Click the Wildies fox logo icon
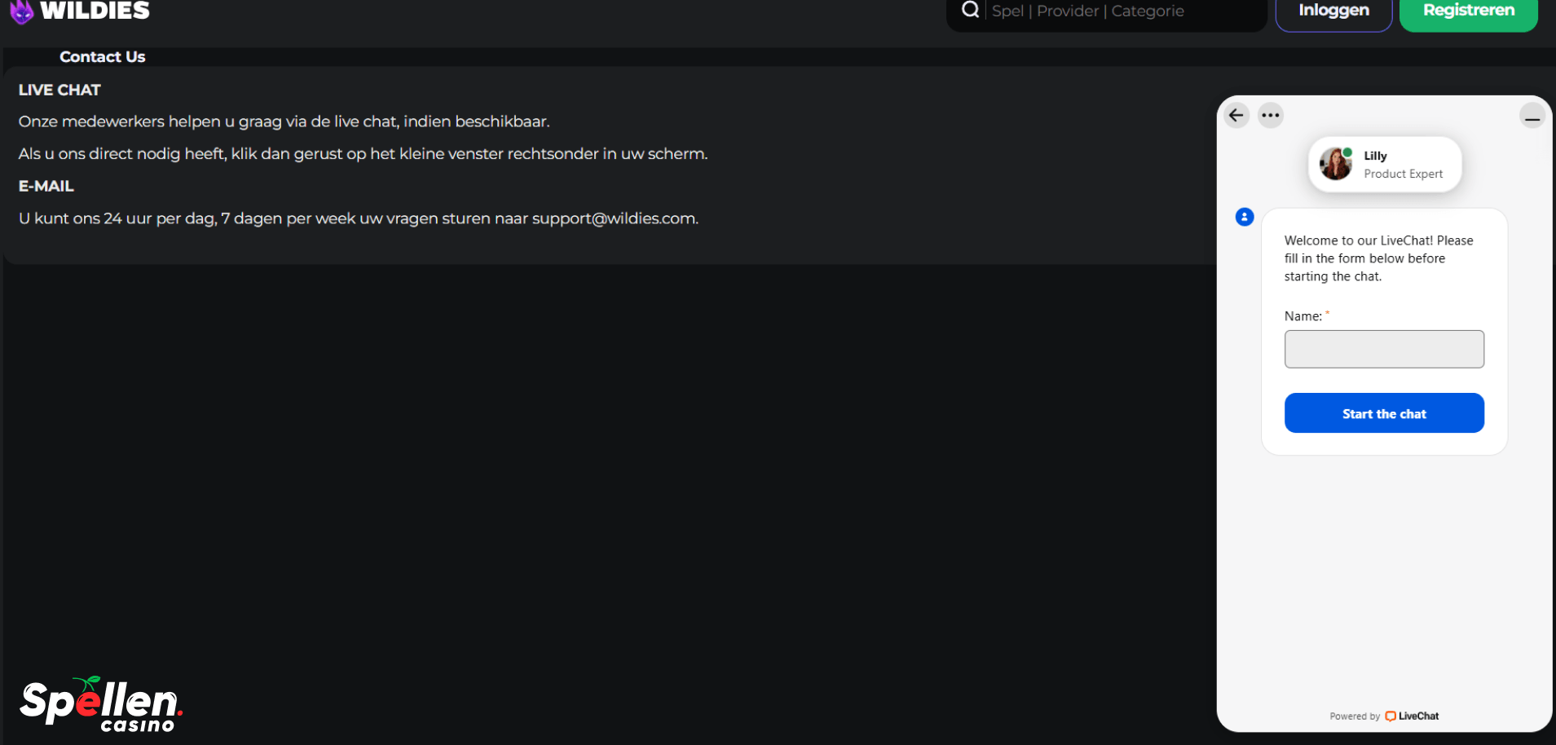The image size is (1556, 745). click(22, 11)
